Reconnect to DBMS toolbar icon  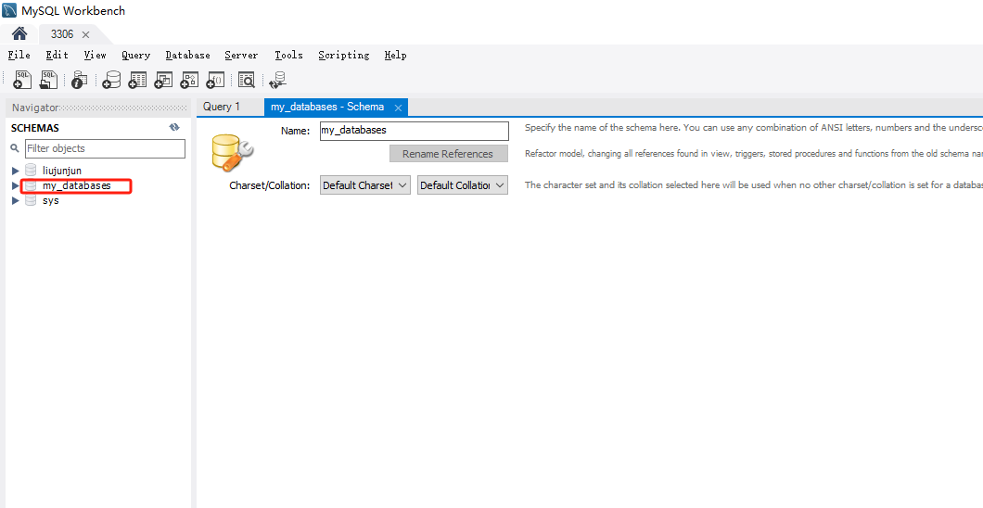(x=277, y=80)
